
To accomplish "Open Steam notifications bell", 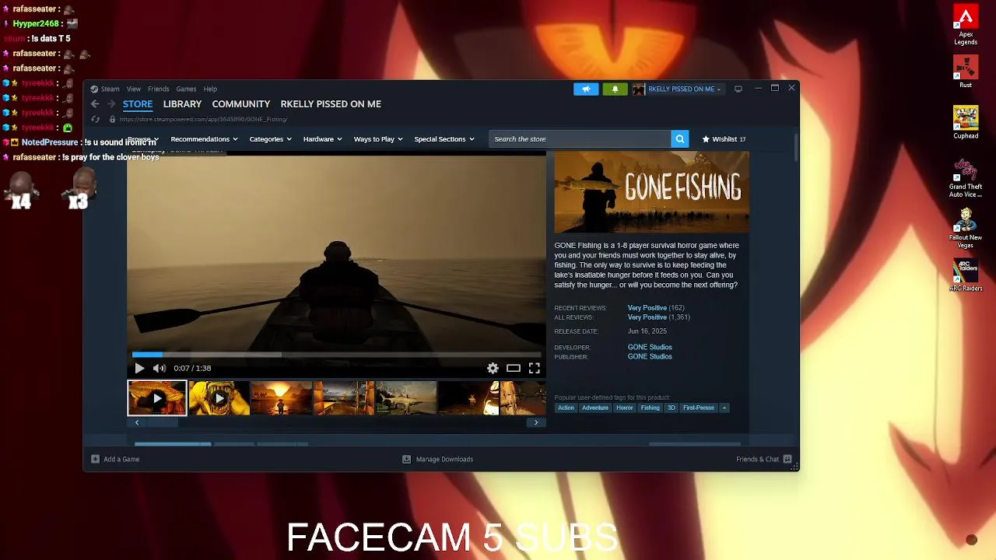I will tap(615, 89).
